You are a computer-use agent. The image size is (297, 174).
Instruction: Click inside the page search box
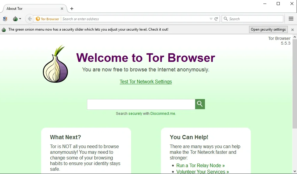click(141, 104)
